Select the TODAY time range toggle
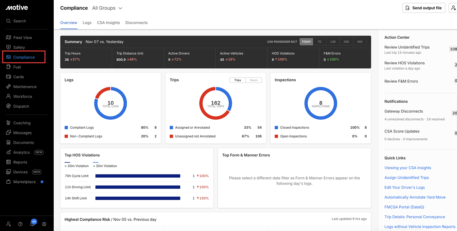Screen dimensions: 457x231 tap(306, 42)
